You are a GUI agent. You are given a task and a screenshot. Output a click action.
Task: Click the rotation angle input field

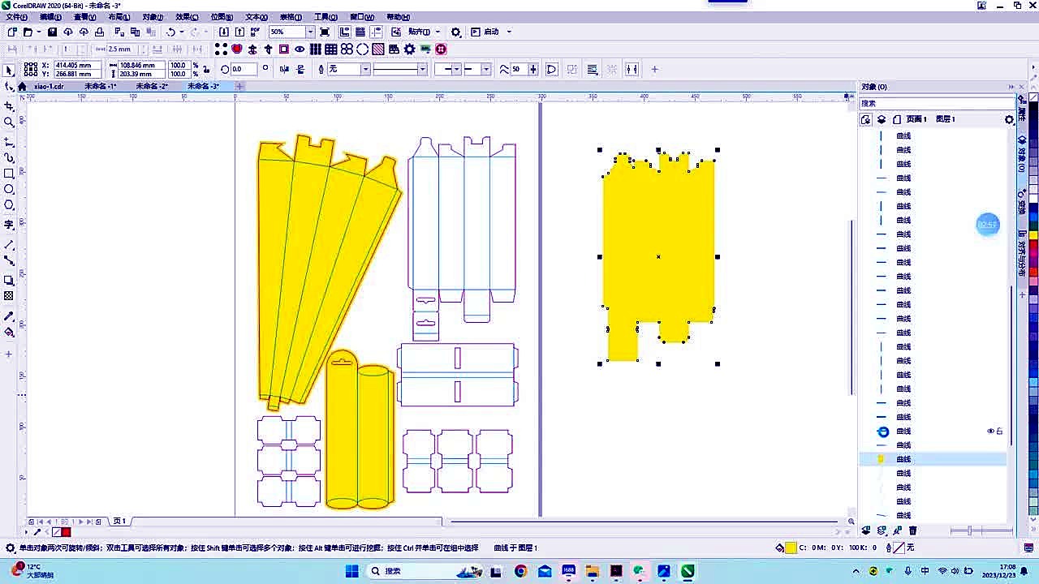coord(244,70)
